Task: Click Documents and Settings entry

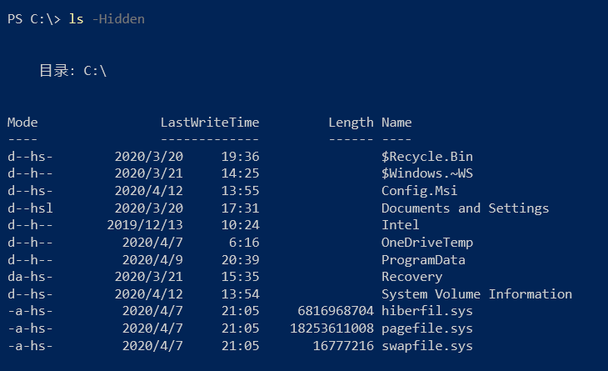Action: (465, 208)
